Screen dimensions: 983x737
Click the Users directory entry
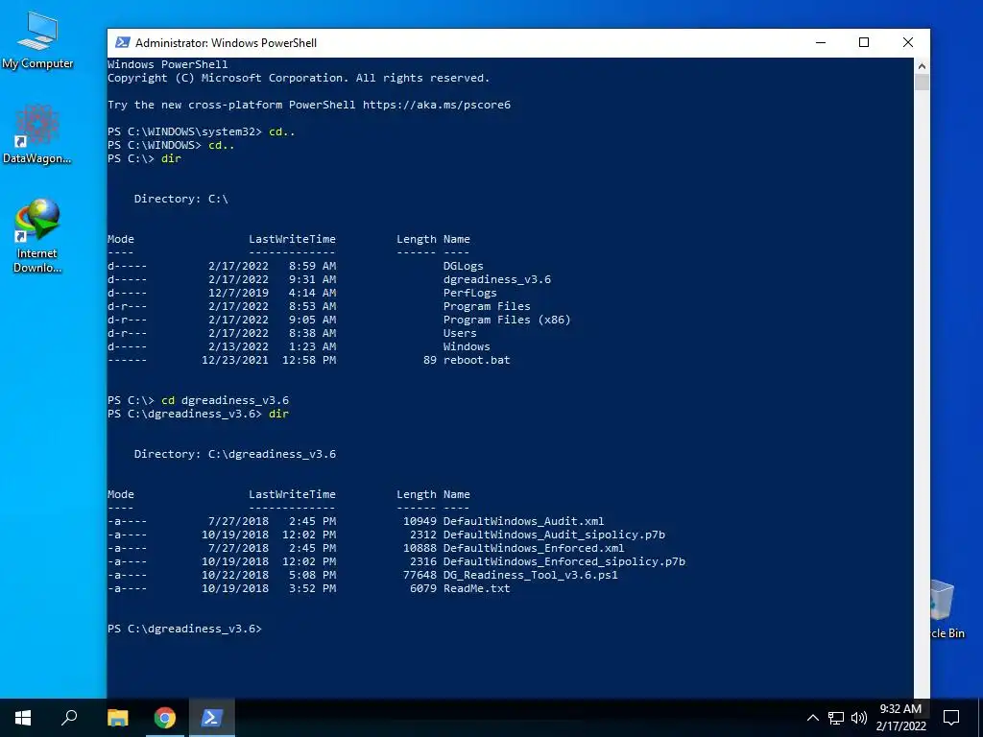(x=460, y=333)
